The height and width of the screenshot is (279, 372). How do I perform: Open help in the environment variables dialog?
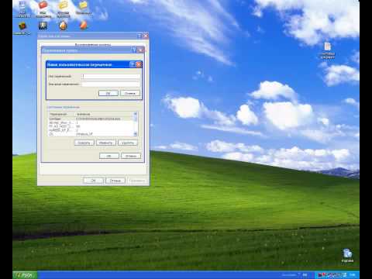(134, 50)
